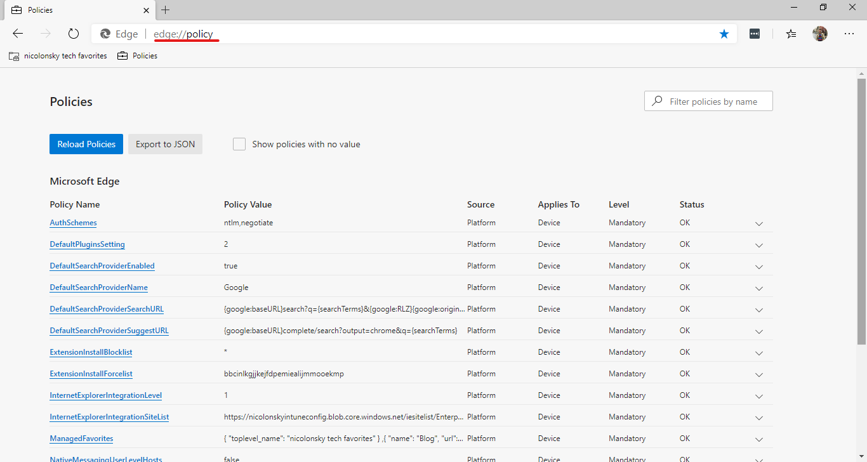The width and height of the screenshot is (867, 462).
Task: Click the Export to JSON button
Action: 165,144
